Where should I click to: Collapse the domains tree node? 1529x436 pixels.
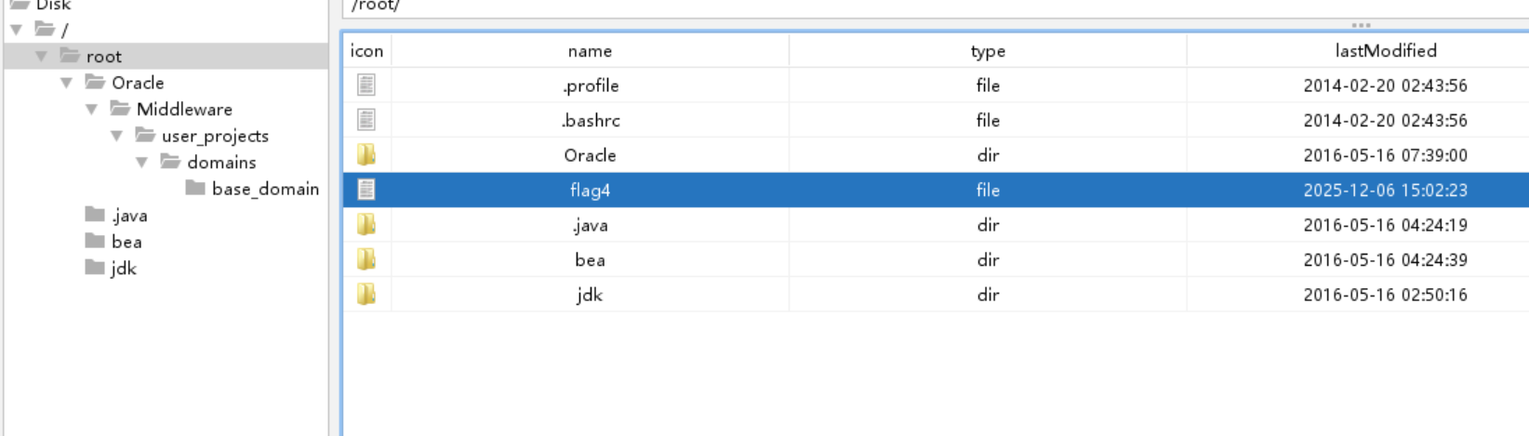coord(141,163)
